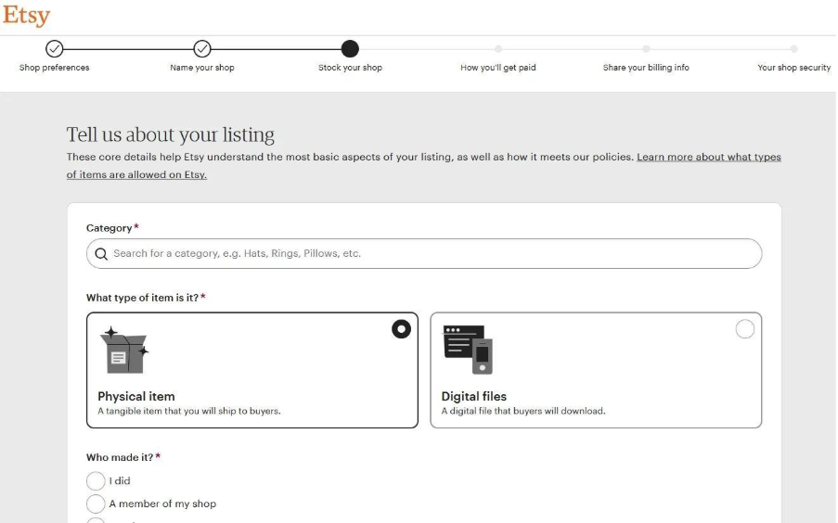Focus the Category search field
This screenshot has width=838, height=523.
click(x=427, y=254)
